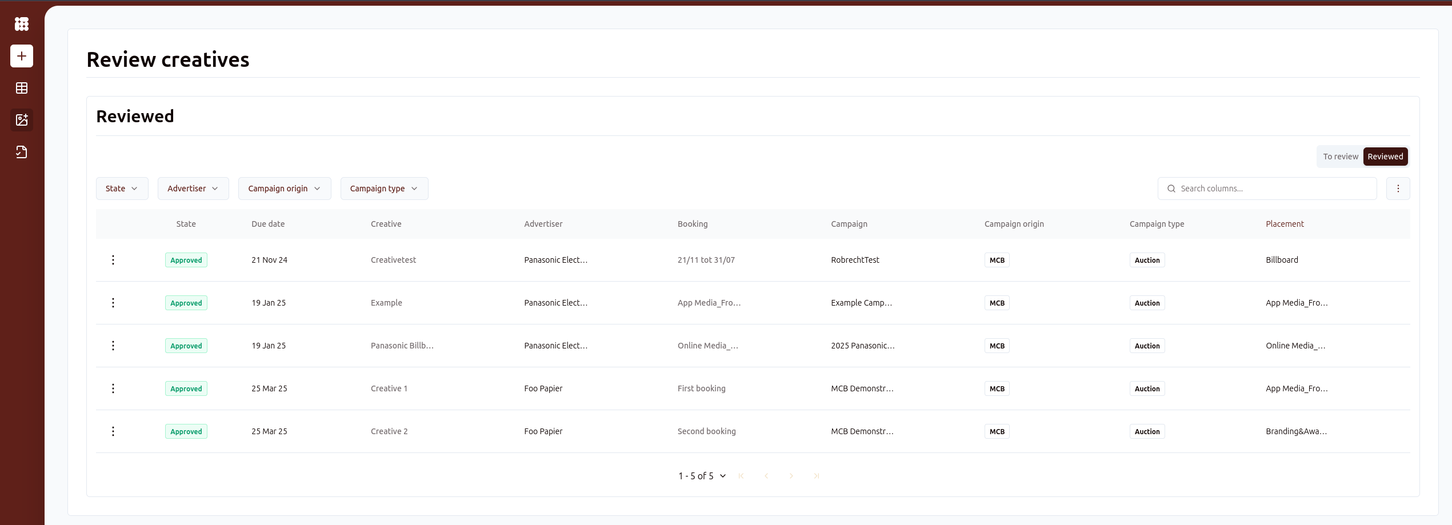Open table options three-dot menu beside search
The image size is (1452, 525).
pos(1398,189)
